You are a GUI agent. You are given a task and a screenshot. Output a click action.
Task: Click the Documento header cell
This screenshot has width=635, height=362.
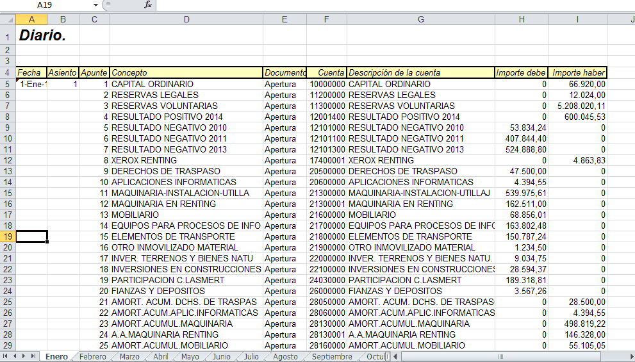pos(285,73)
